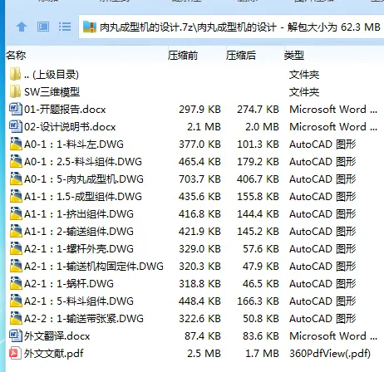
Task: Click DWG icon of 2.5-料斗组件.DWG
Action: pyautogui.click(x=16, y=161)
